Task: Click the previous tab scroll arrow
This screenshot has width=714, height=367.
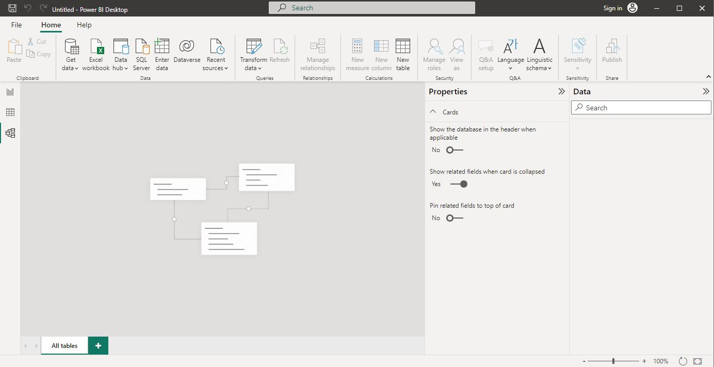Action: (26, 346)
